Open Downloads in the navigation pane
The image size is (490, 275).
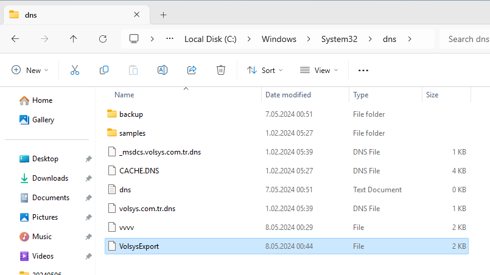50,178
